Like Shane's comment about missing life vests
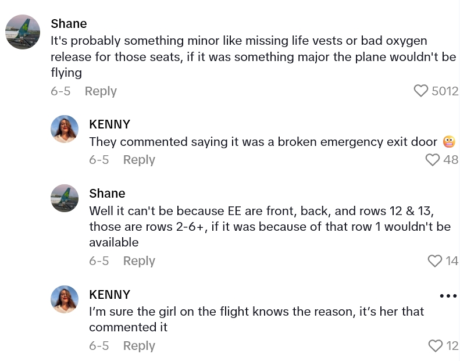460x361 pixels. [x=421, y=91]
